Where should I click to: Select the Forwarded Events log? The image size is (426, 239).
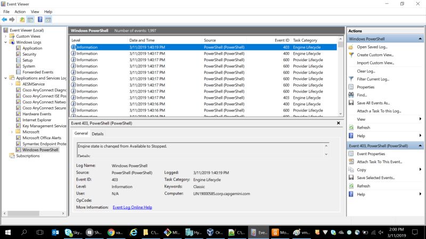(37, 72)
